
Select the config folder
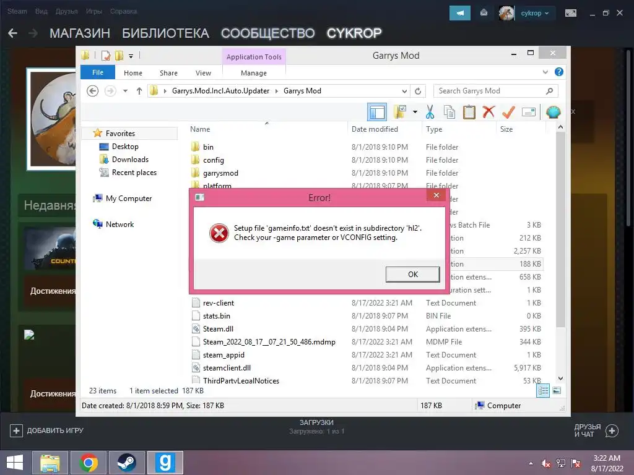213,160
